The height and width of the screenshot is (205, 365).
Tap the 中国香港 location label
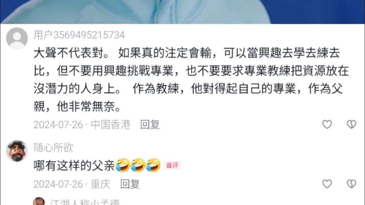point(110,124)
